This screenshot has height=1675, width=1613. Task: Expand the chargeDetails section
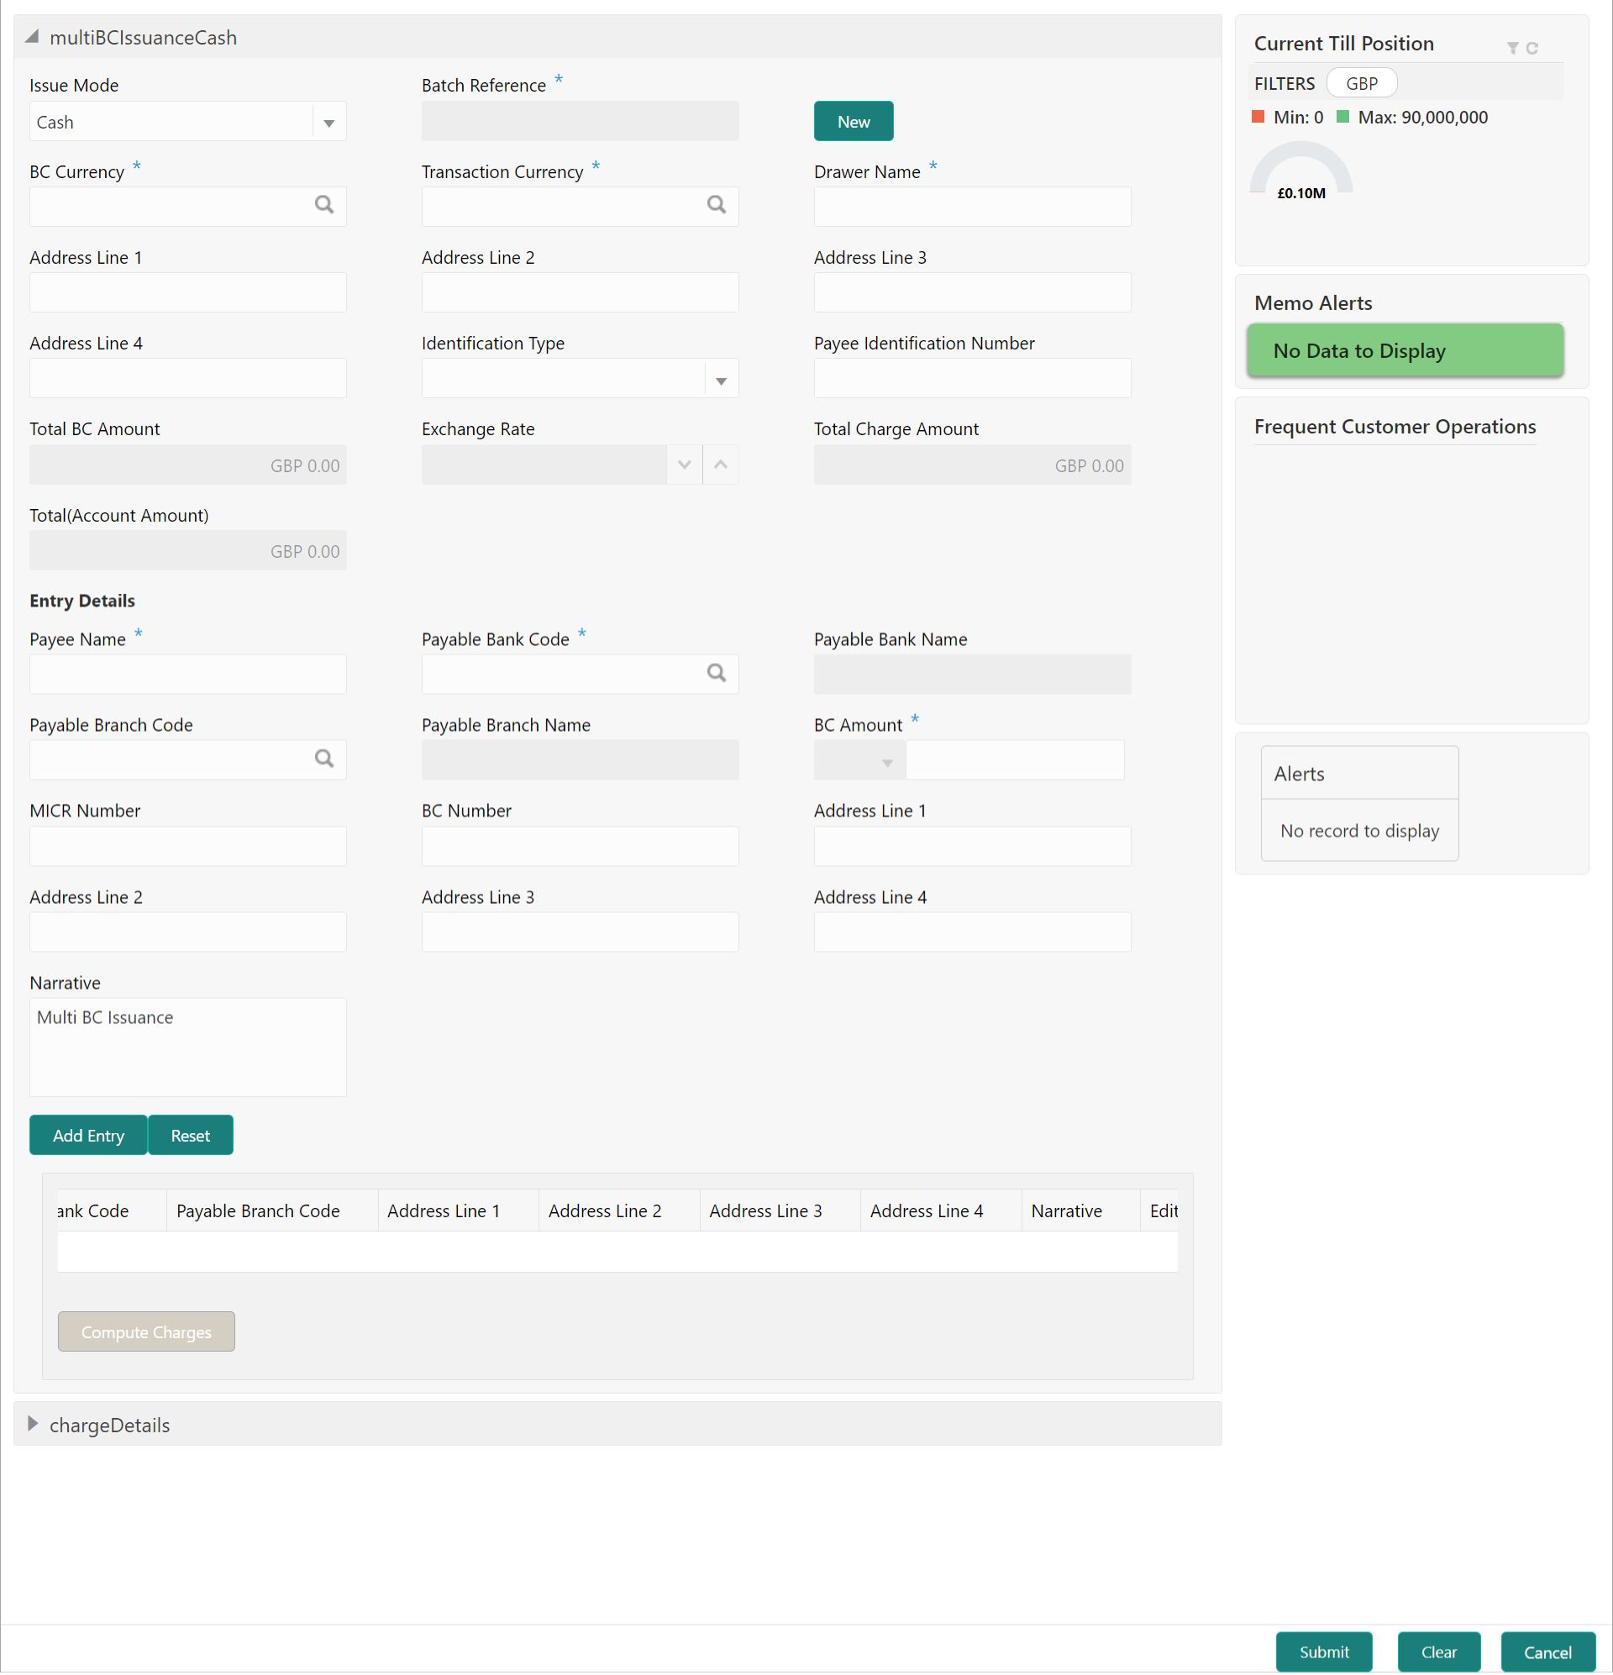point(34,1424)
